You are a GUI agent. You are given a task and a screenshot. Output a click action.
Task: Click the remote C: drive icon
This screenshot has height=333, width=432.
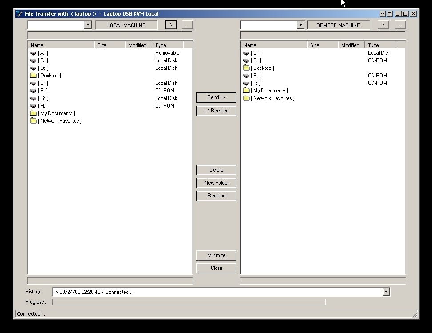[246, 53]
